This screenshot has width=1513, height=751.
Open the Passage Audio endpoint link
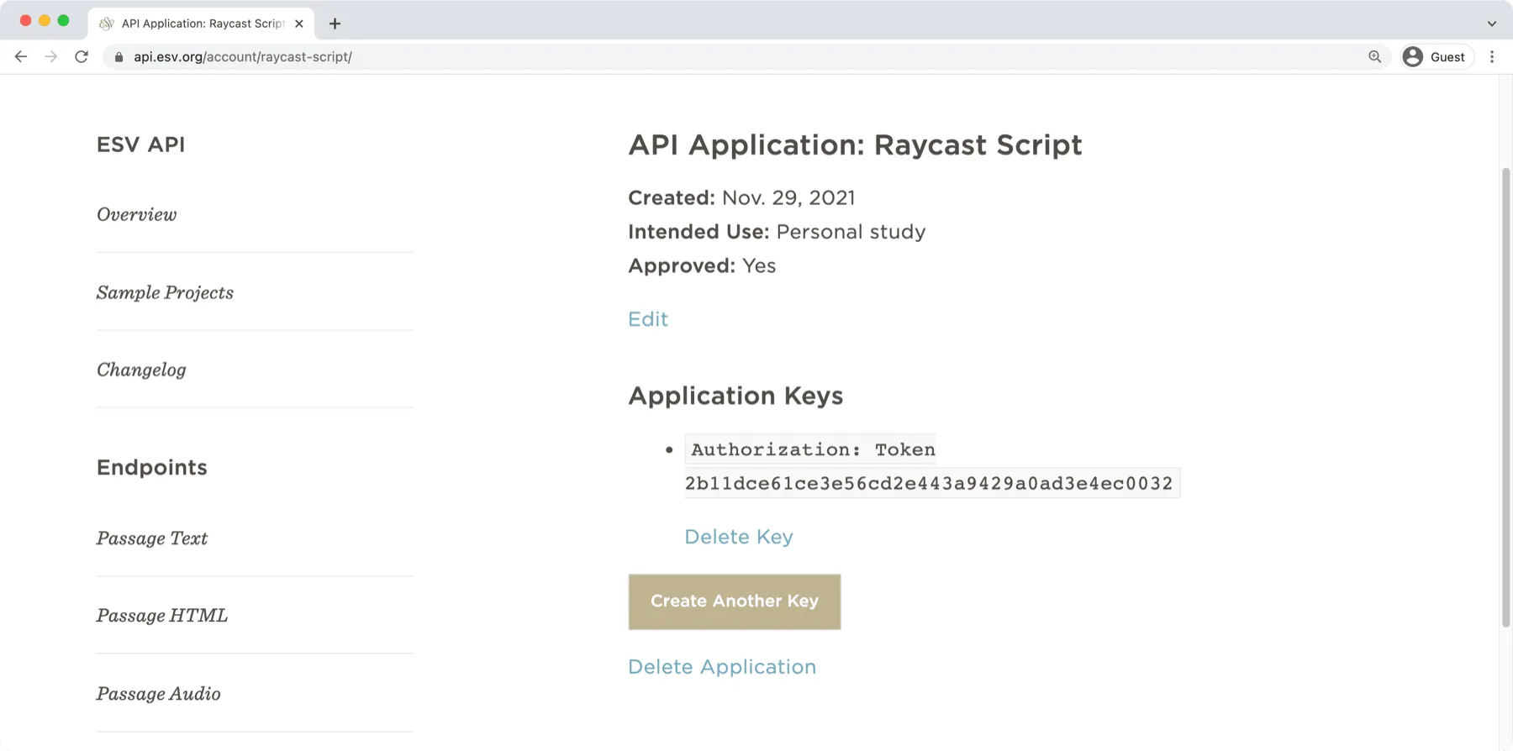pyautogui.click(x=159, y=694)
